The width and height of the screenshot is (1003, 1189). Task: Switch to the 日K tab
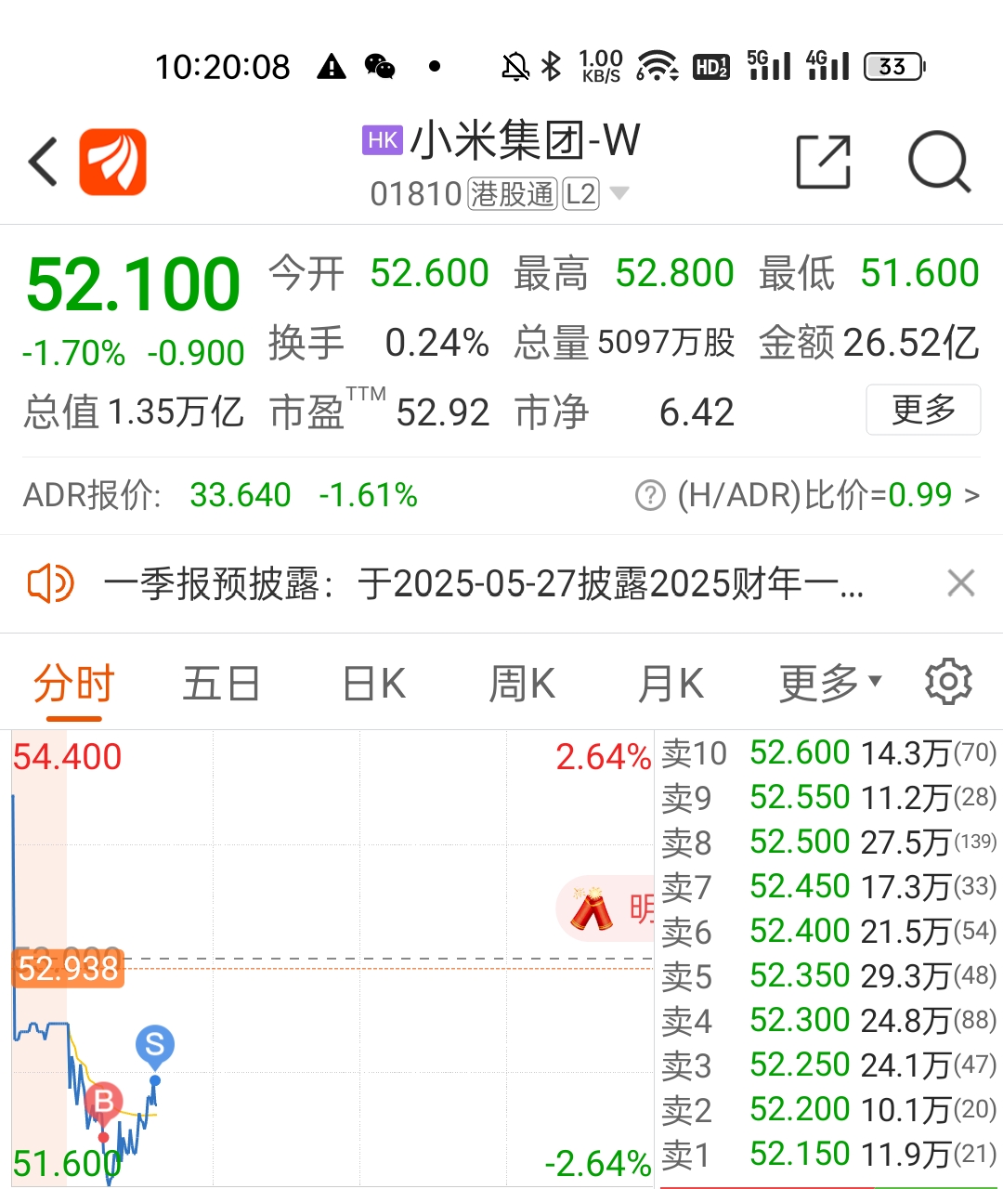[x=374, y=685]
